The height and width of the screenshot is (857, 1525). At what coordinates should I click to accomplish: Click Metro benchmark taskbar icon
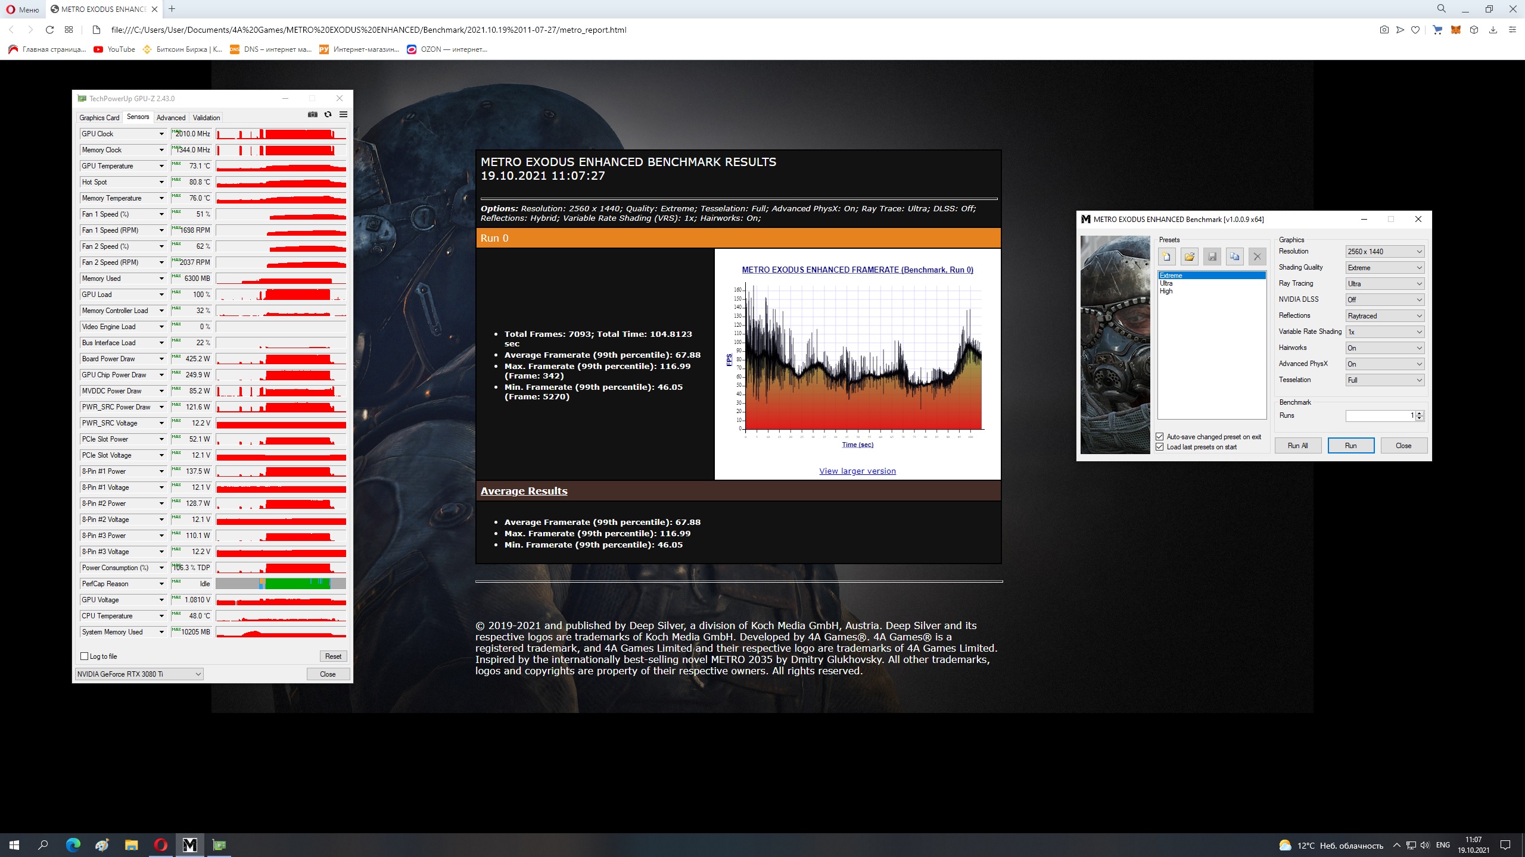(189, 845)
